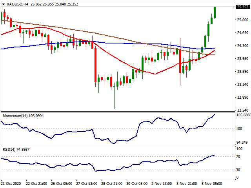Click the 28 Oct 21:00 time label

pos(112,184)
